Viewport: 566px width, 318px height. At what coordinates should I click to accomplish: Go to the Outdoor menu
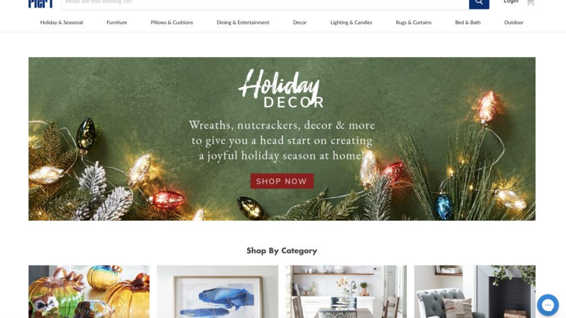point(514,22)
